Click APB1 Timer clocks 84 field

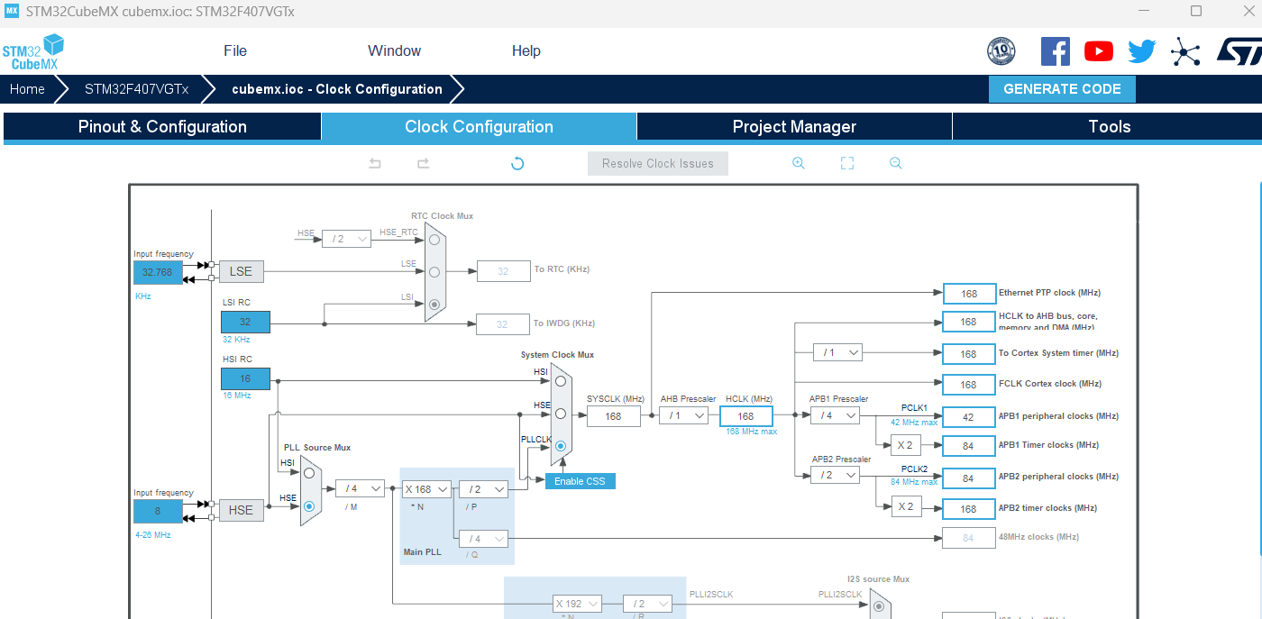(x=968, y=445)
